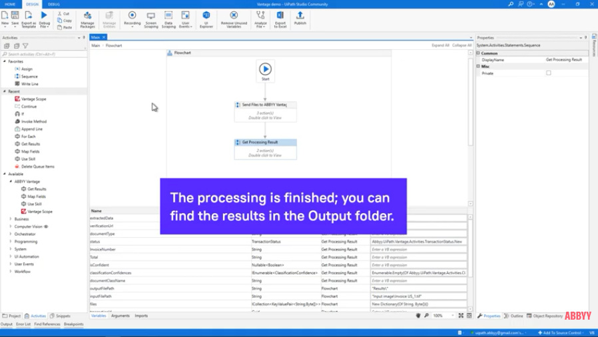This screenshot has width=598, height=337.
Task: Collapse the Available tree group
Action: [5, 174]
